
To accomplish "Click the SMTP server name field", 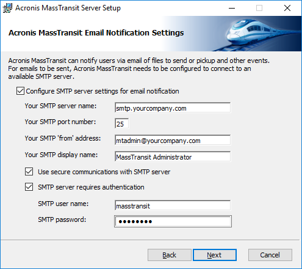I will pyautogui.click(x=173, y=108).
